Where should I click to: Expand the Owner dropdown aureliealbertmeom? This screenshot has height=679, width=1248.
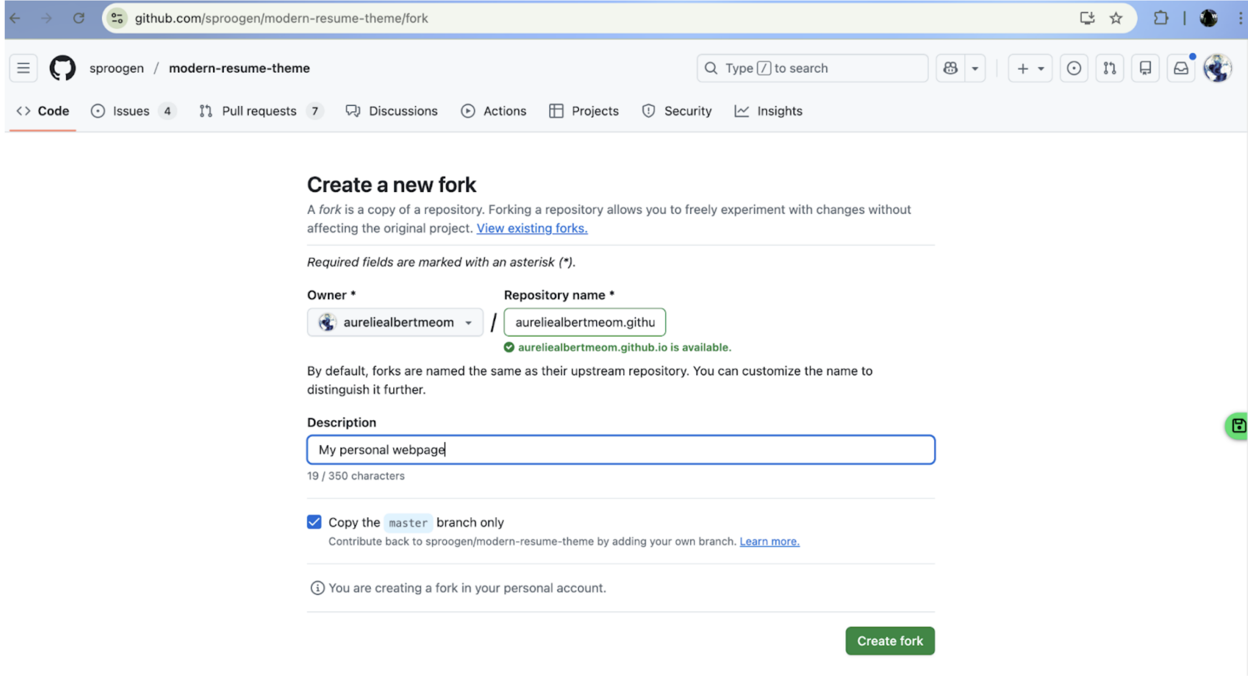395,322
